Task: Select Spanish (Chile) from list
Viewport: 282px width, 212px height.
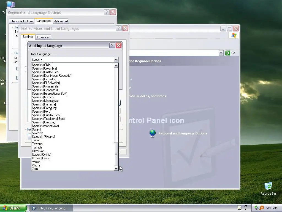Action: pos(42,65)
